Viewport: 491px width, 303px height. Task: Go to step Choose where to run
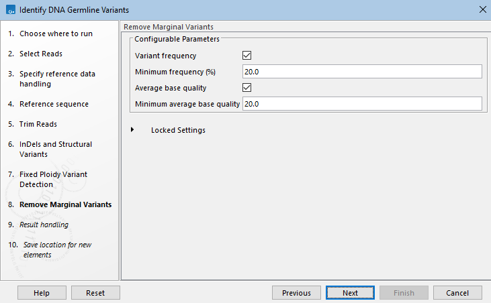(56, 34)
